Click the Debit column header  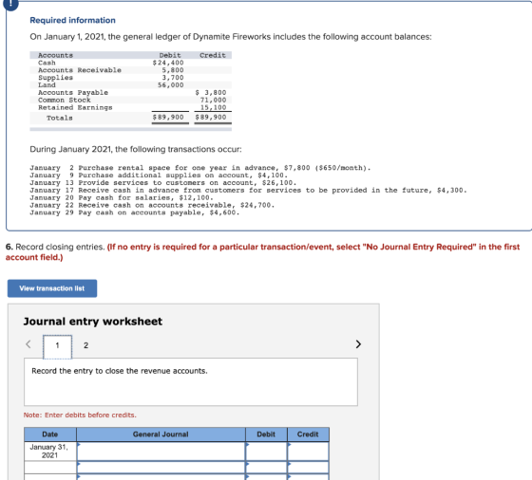(x=266, y=434)
